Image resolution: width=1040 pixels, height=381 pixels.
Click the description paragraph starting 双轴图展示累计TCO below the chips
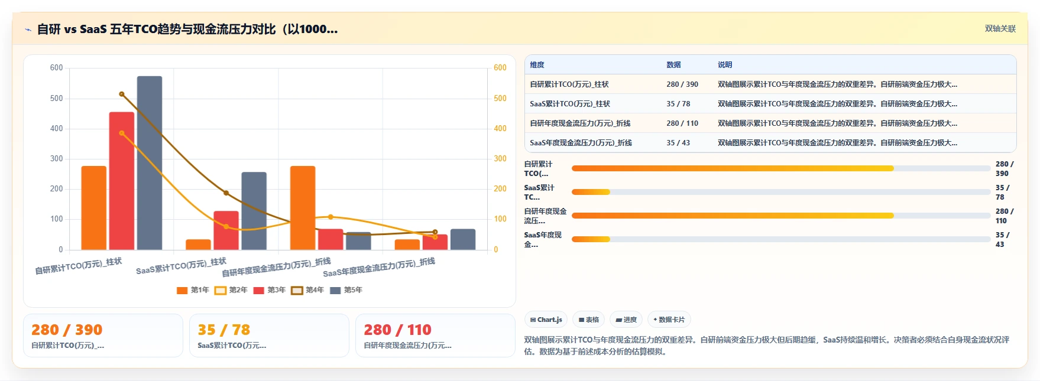pyautogui.click(x=767, y=346)
